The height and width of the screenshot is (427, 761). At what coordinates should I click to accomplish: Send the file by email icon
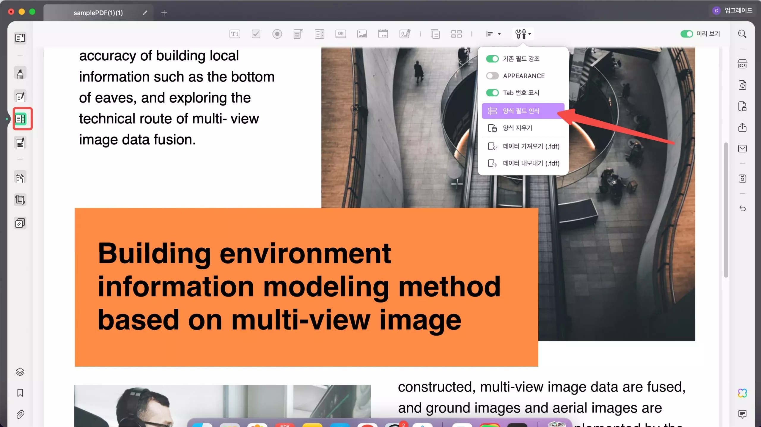[742, 149]
